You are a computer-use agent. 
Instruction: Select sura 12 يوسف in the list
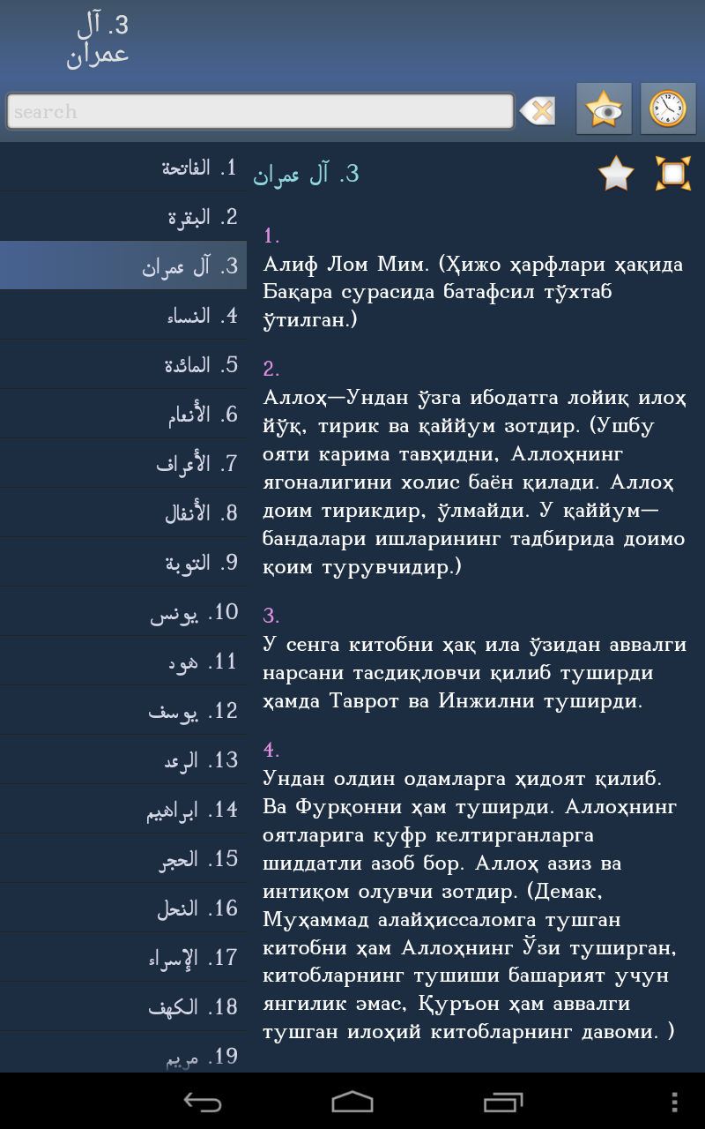coord(123,711)
